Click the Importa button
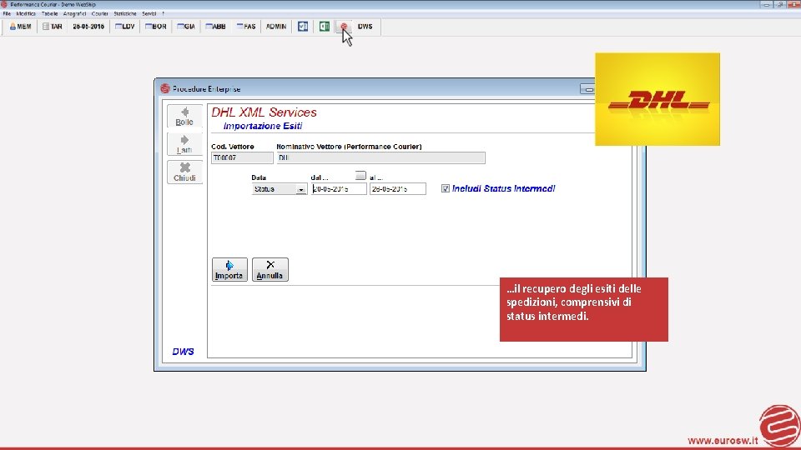This screenshot has height=450, width=801. [229, 269]
